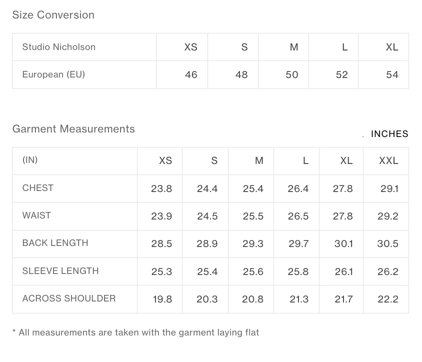Select the ACROSS SHOULDER row label
This screenshot has height=362, width=422.
click(x=69, y=298)
